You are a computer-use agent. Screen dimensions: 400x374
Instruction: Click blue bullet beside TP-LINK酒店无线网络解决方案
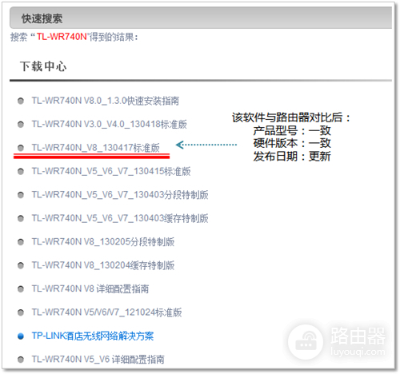(x=21, y=336)
